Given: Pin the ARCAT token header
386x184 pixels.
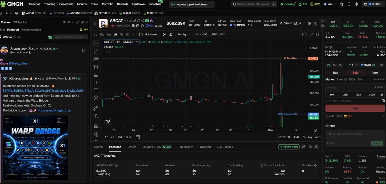Looking at the screenshot, I should (300, 23).
